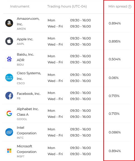Click the Instrument column header
Screen dimensions: 135x161
coord(20,6)
